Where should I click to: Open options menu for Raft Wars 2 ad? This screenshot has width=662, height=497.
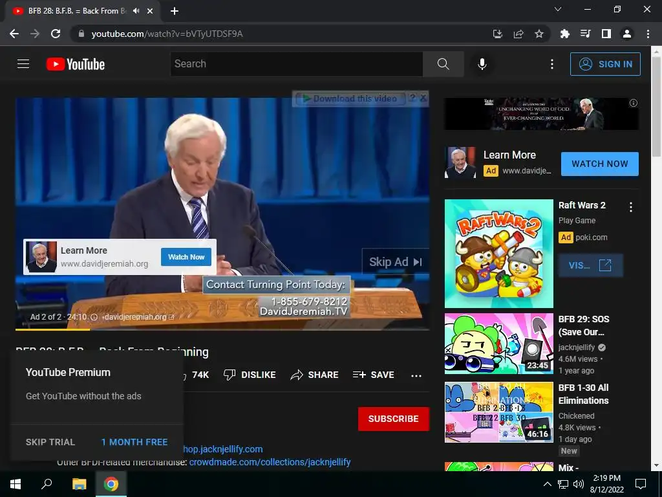click(631, 206)
